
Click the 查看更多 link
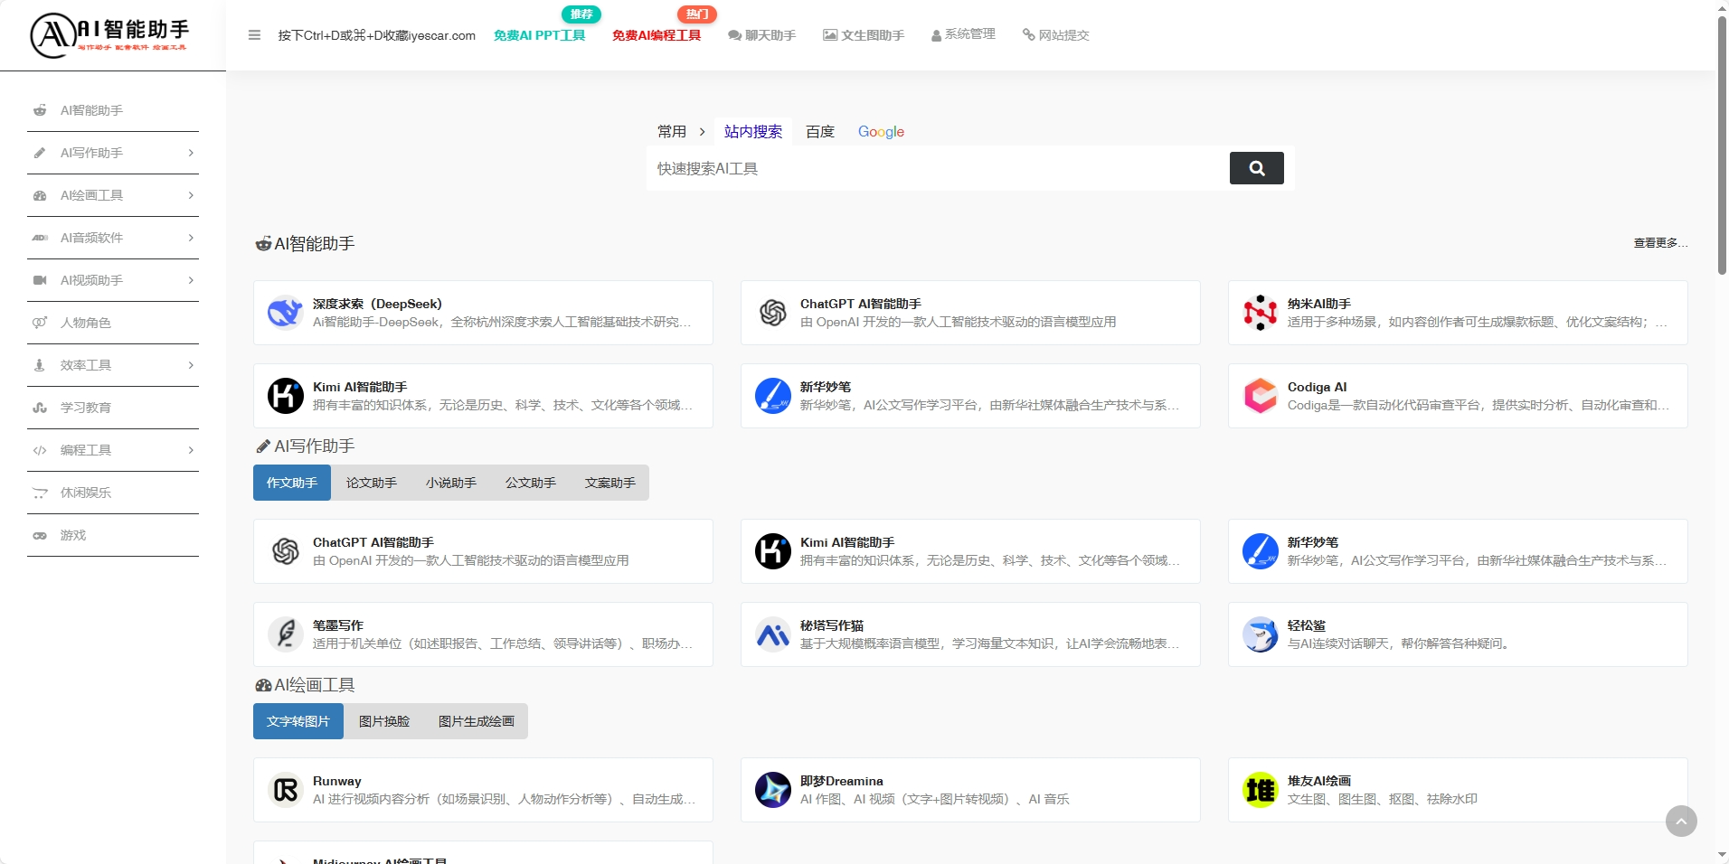click(x=1659, y=243)
